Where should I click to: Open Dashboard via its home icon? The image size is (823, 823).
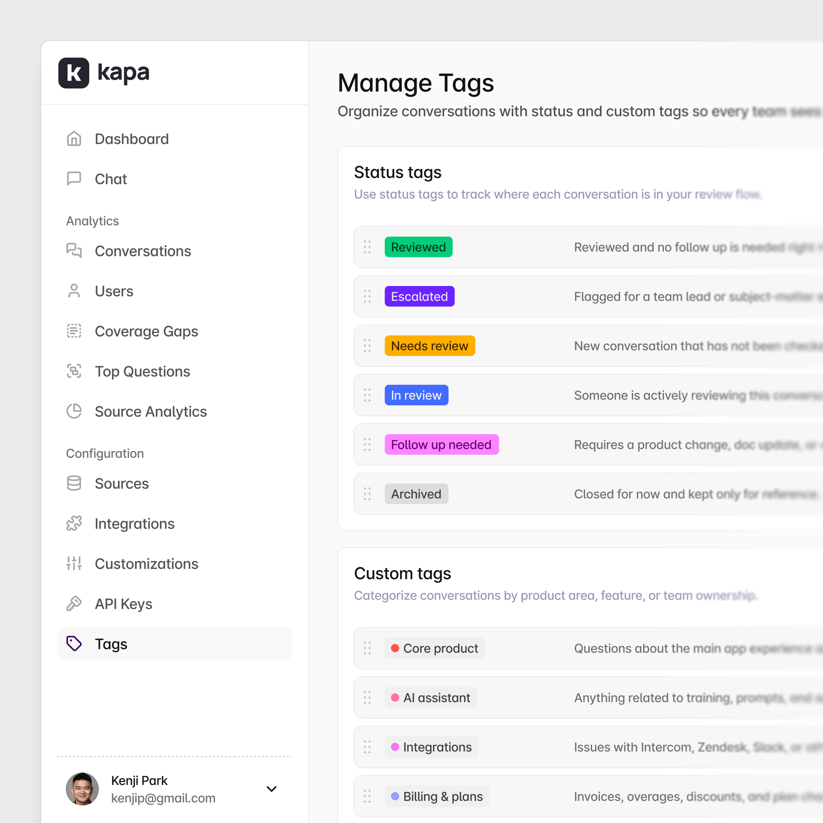point(74,139)
